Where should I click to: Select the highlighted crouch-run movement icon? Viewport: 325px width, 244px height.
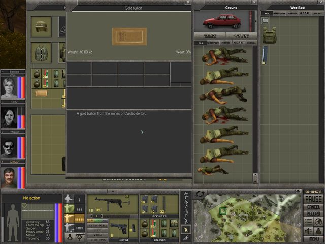(186, 229)
